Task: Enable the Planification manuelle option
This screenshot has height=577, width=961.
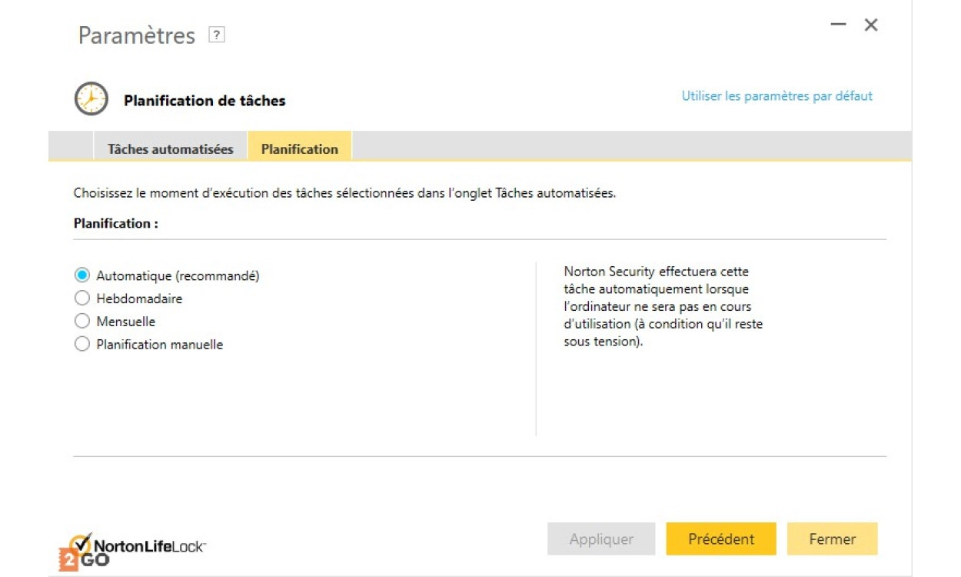Action: (x=82, y=345)
